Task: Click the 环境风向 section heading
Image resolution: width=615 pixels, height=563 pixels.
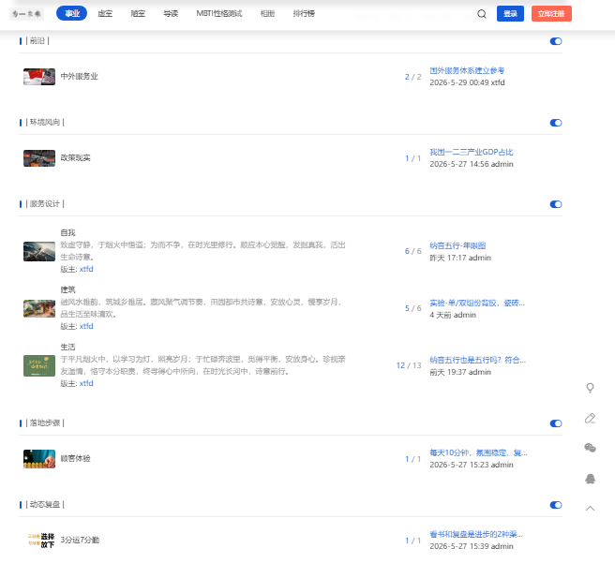Action: 45,122
